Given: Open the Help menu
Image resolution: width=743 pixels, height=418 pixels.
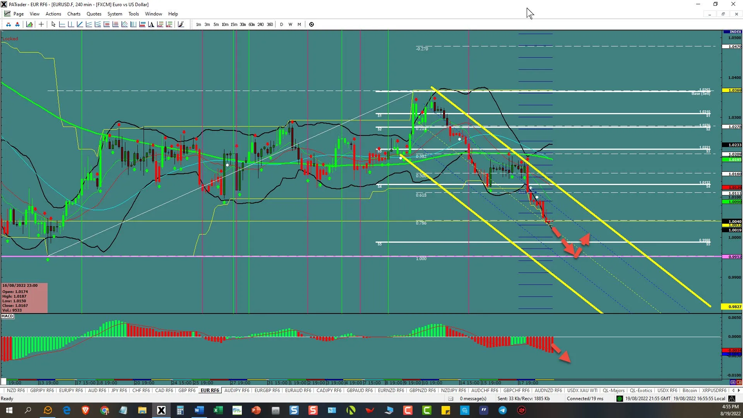Looking at the screenshot, I should coord(173,14).
